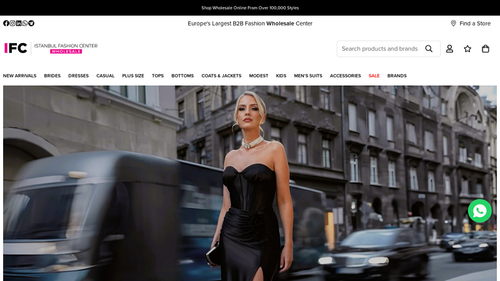Go to the Sale section
The height and width of the screenshot is (281, 500).
tap(374, 76)
